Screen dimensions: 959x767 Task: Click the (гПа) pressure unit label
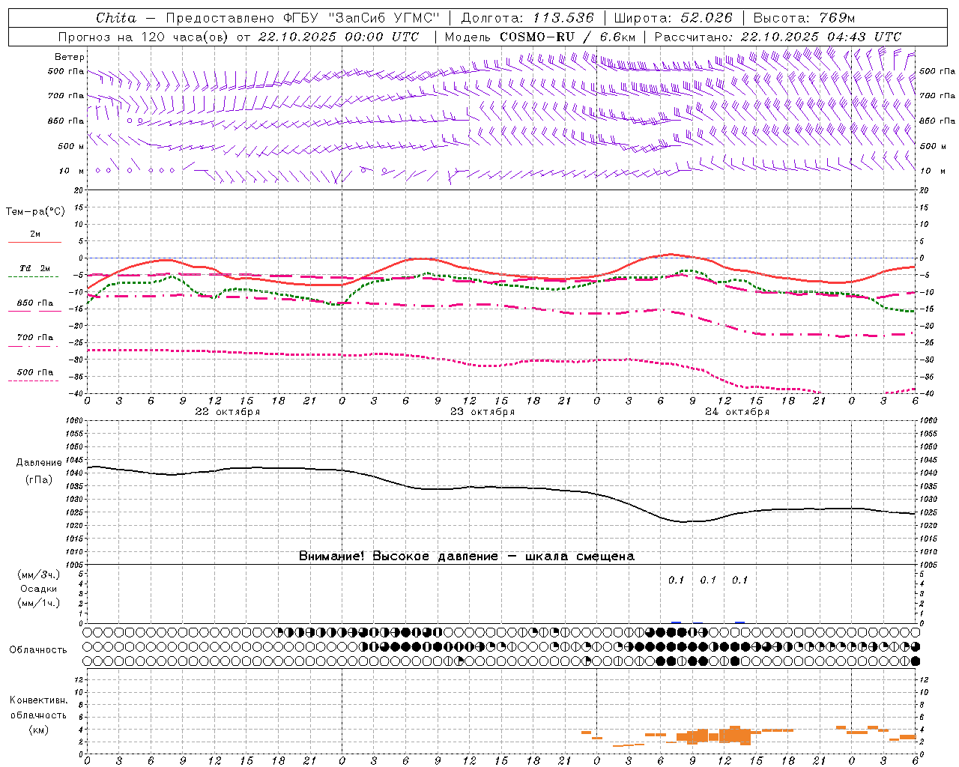pyautogui.click(x=38, y=480)
